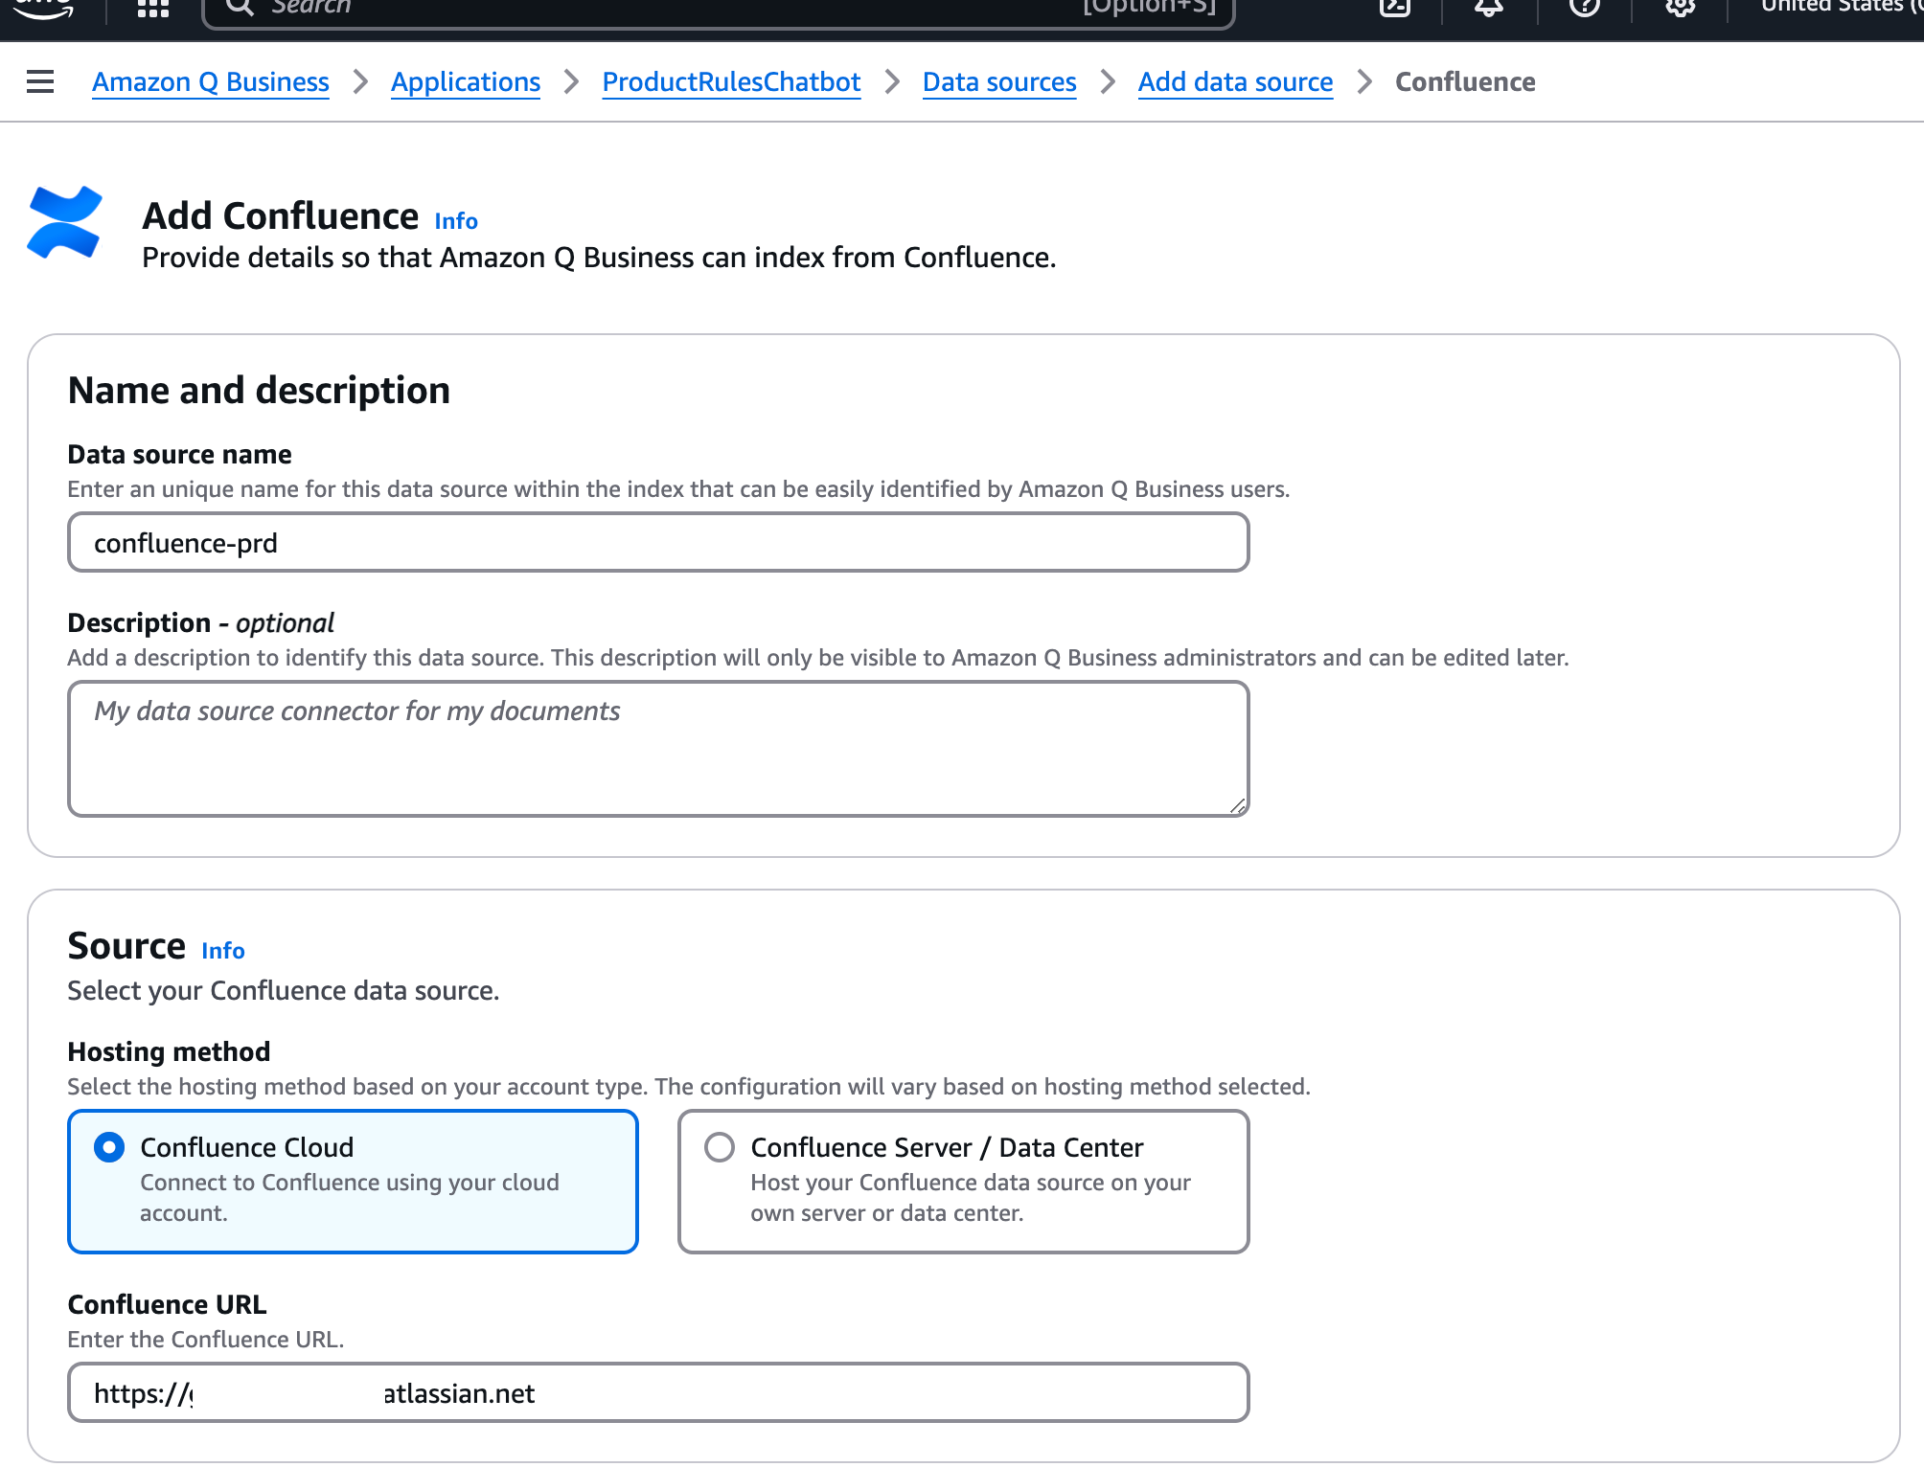Viewport: 1924px width, 1467px height.
Task: Return to Add data source breadcrumb
Action: 1235,82
